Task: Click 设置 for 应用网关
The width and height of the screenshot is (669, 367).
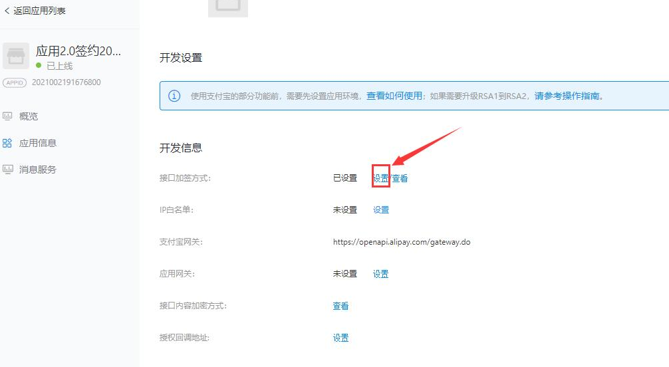Action: [x=380, y=274]
